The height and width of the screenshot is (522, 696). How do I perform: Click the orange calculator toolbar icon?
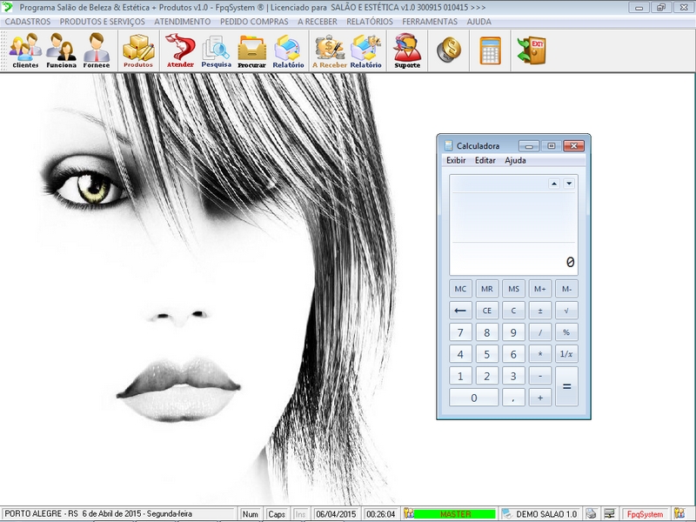[491, 50]
